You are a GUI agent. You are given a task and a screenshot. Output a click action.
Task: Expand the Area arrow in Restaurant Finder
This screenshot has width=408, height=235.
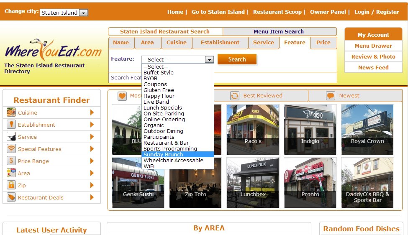point(92,173)
